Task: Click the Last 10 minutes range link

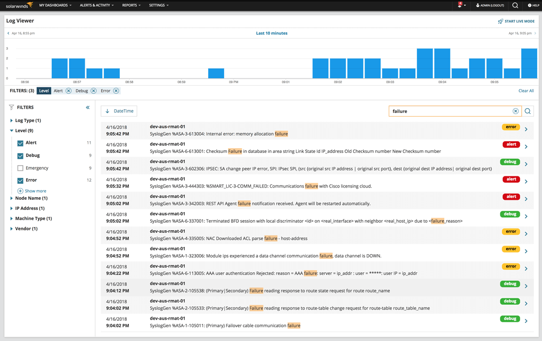Action: [x=272, y=33]
